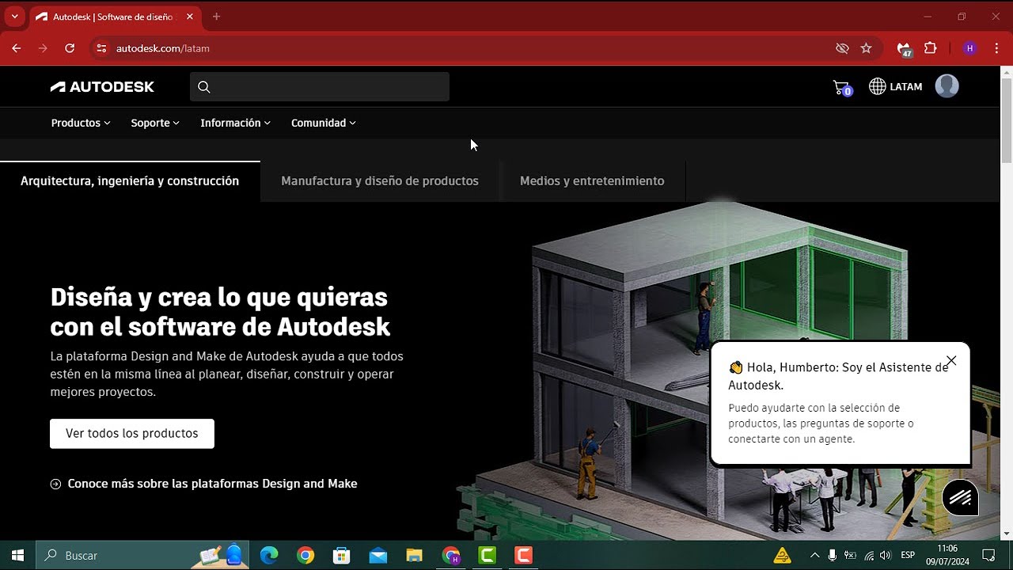Open the tab search dropdown arrow

(x=14, y=17)
